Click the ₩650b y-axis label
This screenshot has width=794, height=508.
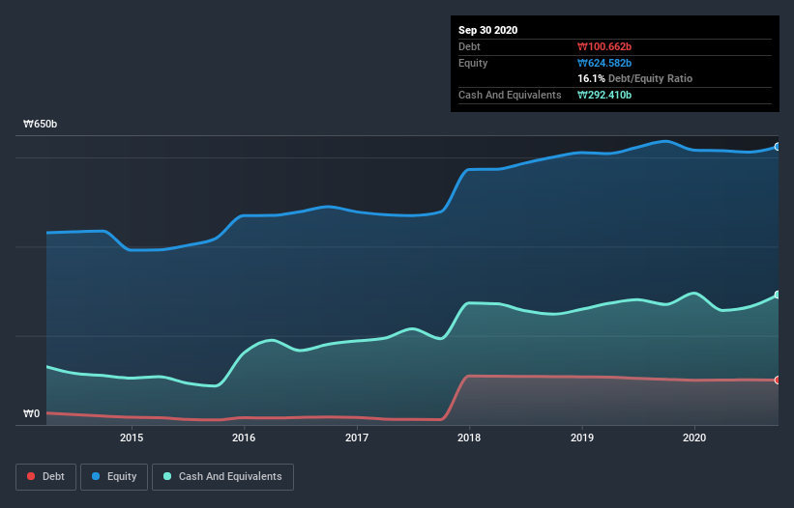click(x=40, y=124)
